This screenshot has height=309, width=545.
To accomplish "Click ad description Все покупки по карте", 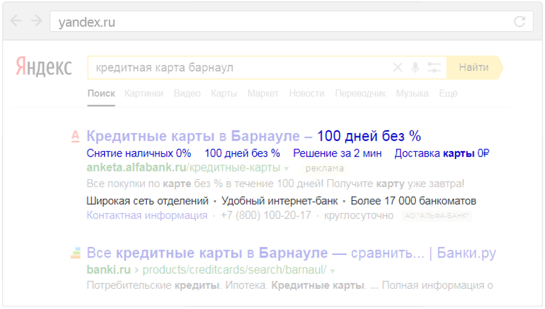I will click(275, 183).
